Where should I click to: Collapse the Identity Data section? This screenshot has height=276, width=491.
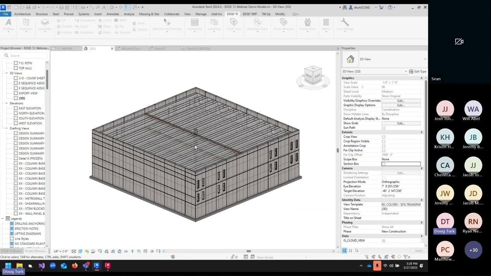click(x=421, y=200)
